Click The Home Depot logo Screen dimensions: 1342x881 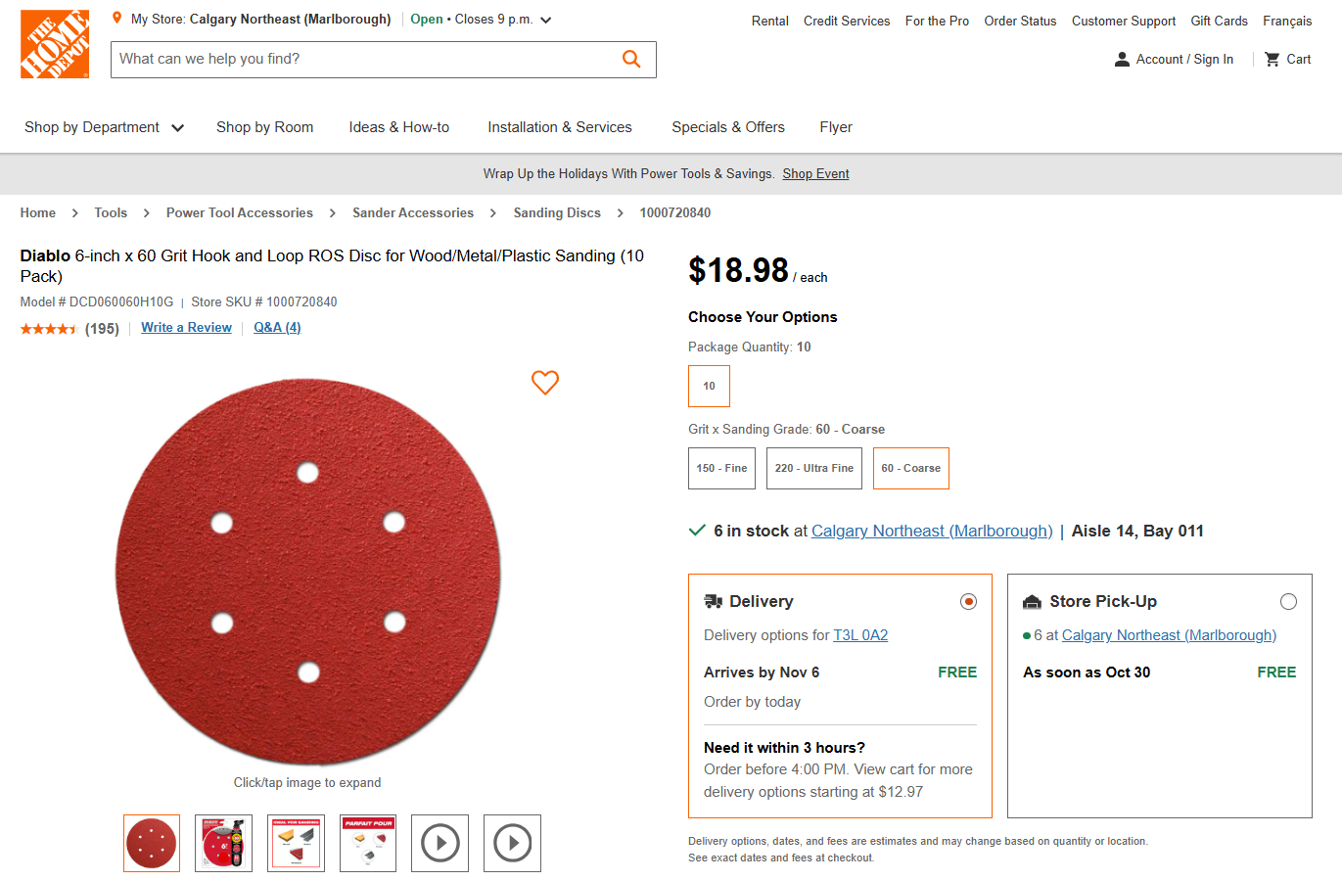tap(54, 43)
